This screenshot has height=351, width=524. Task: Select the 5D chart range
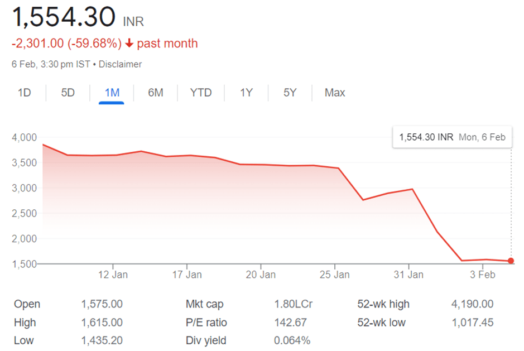[x=68, y=93]
